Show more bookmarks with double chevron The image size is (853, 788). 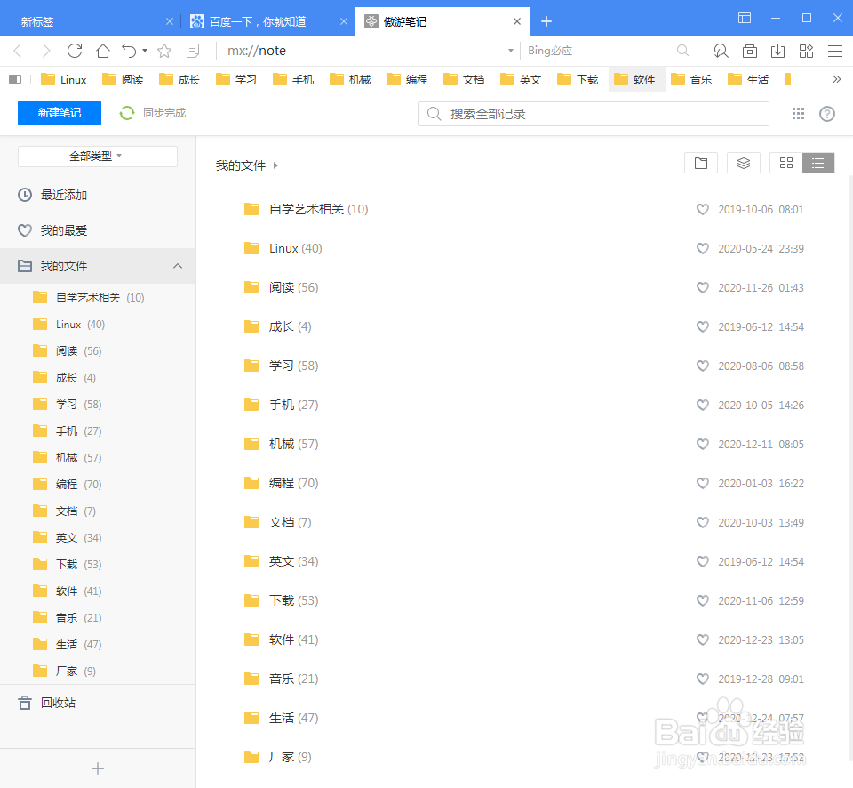click(837, 79)
